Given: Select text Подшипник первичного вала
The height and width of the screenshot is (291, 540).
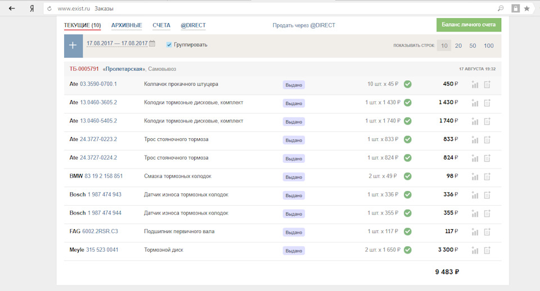Looking at the screenshot, I should [179, 231].
